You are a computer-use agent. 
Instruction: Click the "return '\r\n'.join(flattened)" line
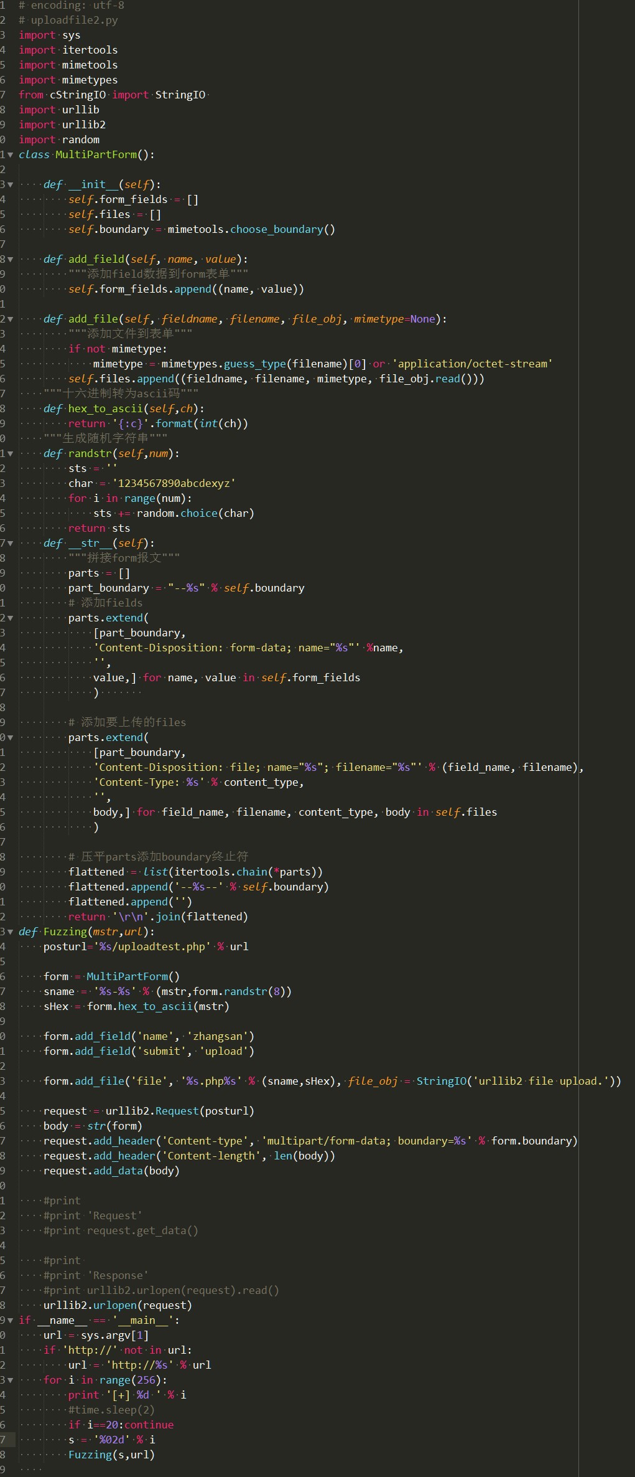click(159, 917)
